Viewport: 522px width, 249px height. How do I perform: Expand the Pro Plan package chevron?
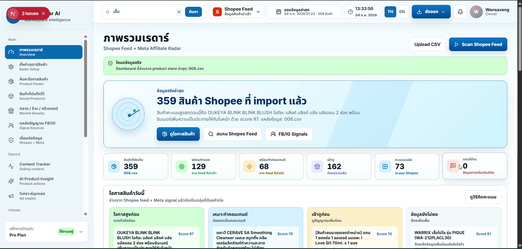pyautogui.click(x=81, y=232)
